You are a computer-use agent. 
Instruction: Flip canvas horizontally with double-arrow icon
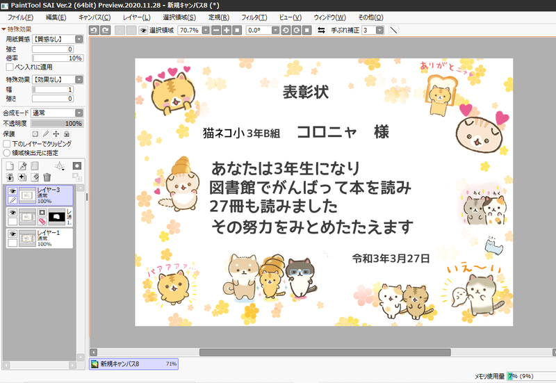pos(321,30)
